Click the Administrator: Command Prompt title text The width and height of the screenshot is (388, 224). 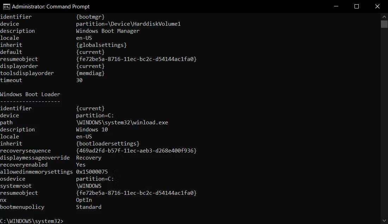tap(51, 6)
